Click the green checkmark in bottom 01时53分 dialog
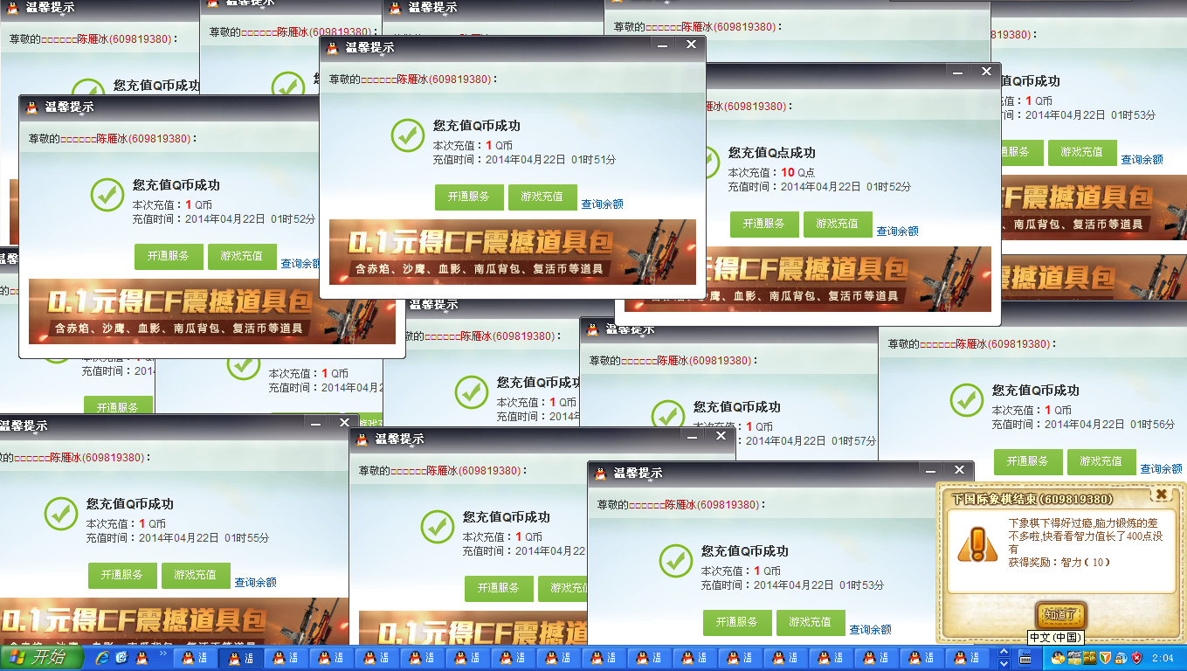Viewport: 1187px width, 671px height. click(x=676, y=561)
